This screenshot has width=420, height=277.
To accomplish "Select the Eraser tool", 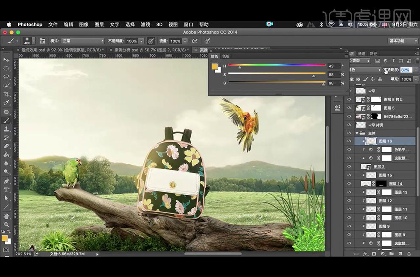I will pos(6,146).
